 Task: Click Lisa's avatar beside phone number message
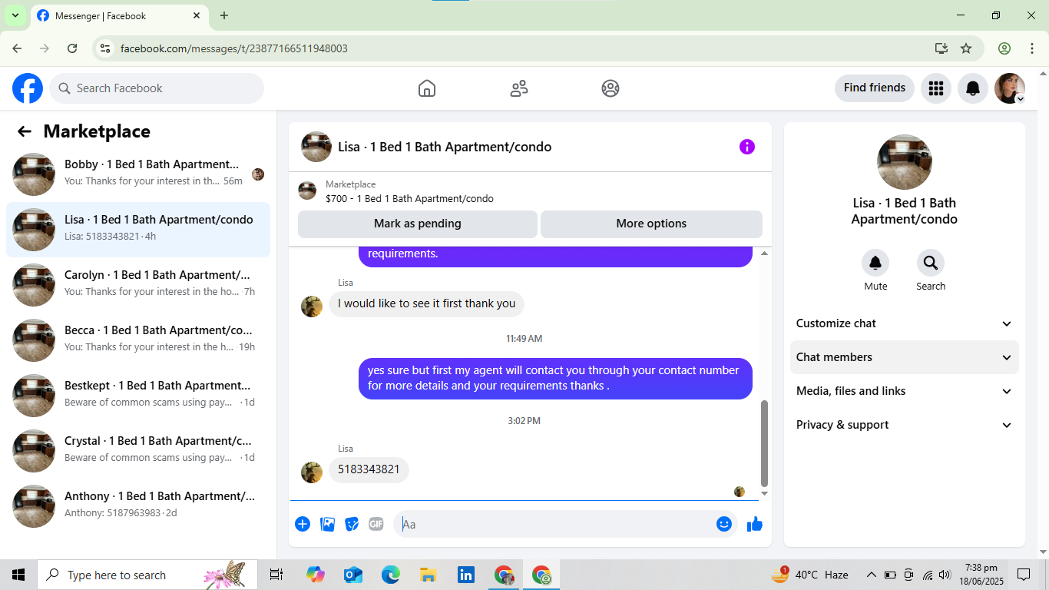[312, 472]
